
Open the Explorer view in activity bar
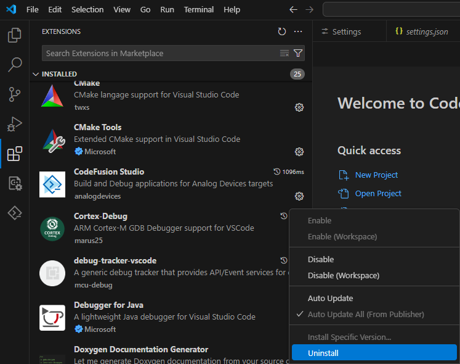(14, 35)
